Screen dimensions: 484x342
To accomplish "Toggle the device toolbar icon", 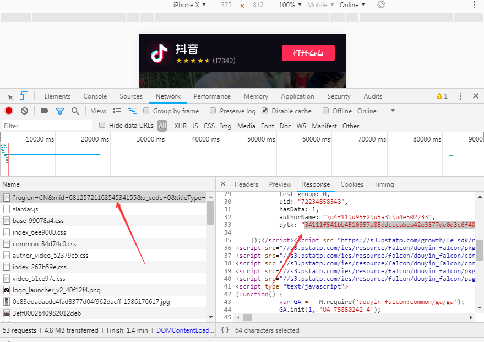I will pos(24,96).
